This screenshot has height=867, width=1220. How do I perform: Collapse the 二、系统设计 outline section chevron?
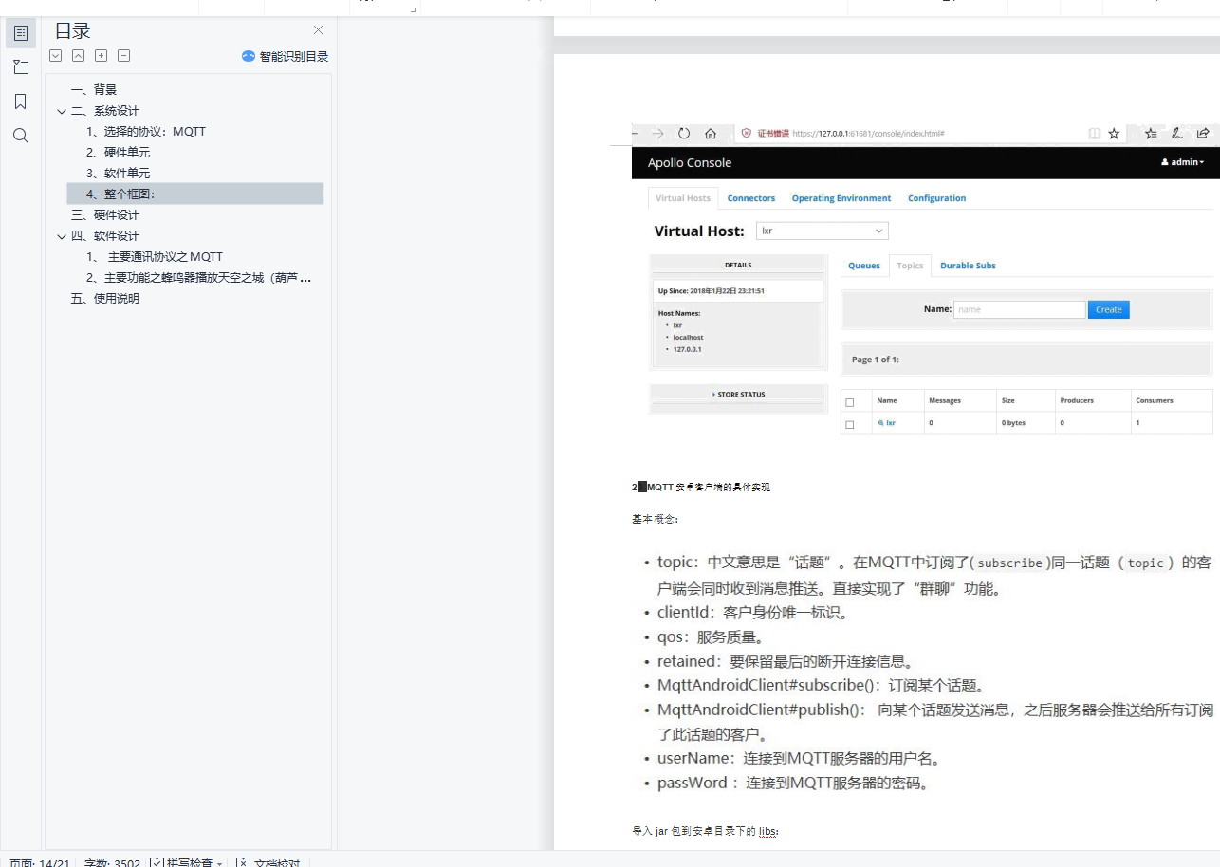tap(62, 111)
